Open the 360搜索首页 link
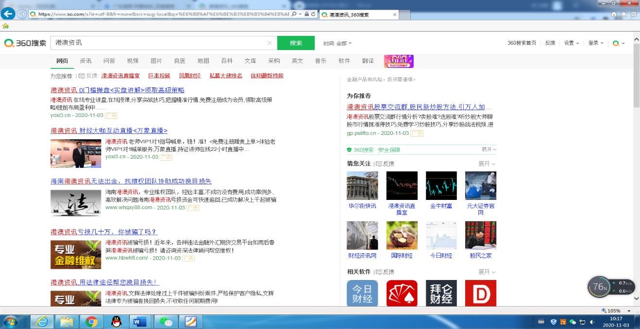 coord(522,43)
